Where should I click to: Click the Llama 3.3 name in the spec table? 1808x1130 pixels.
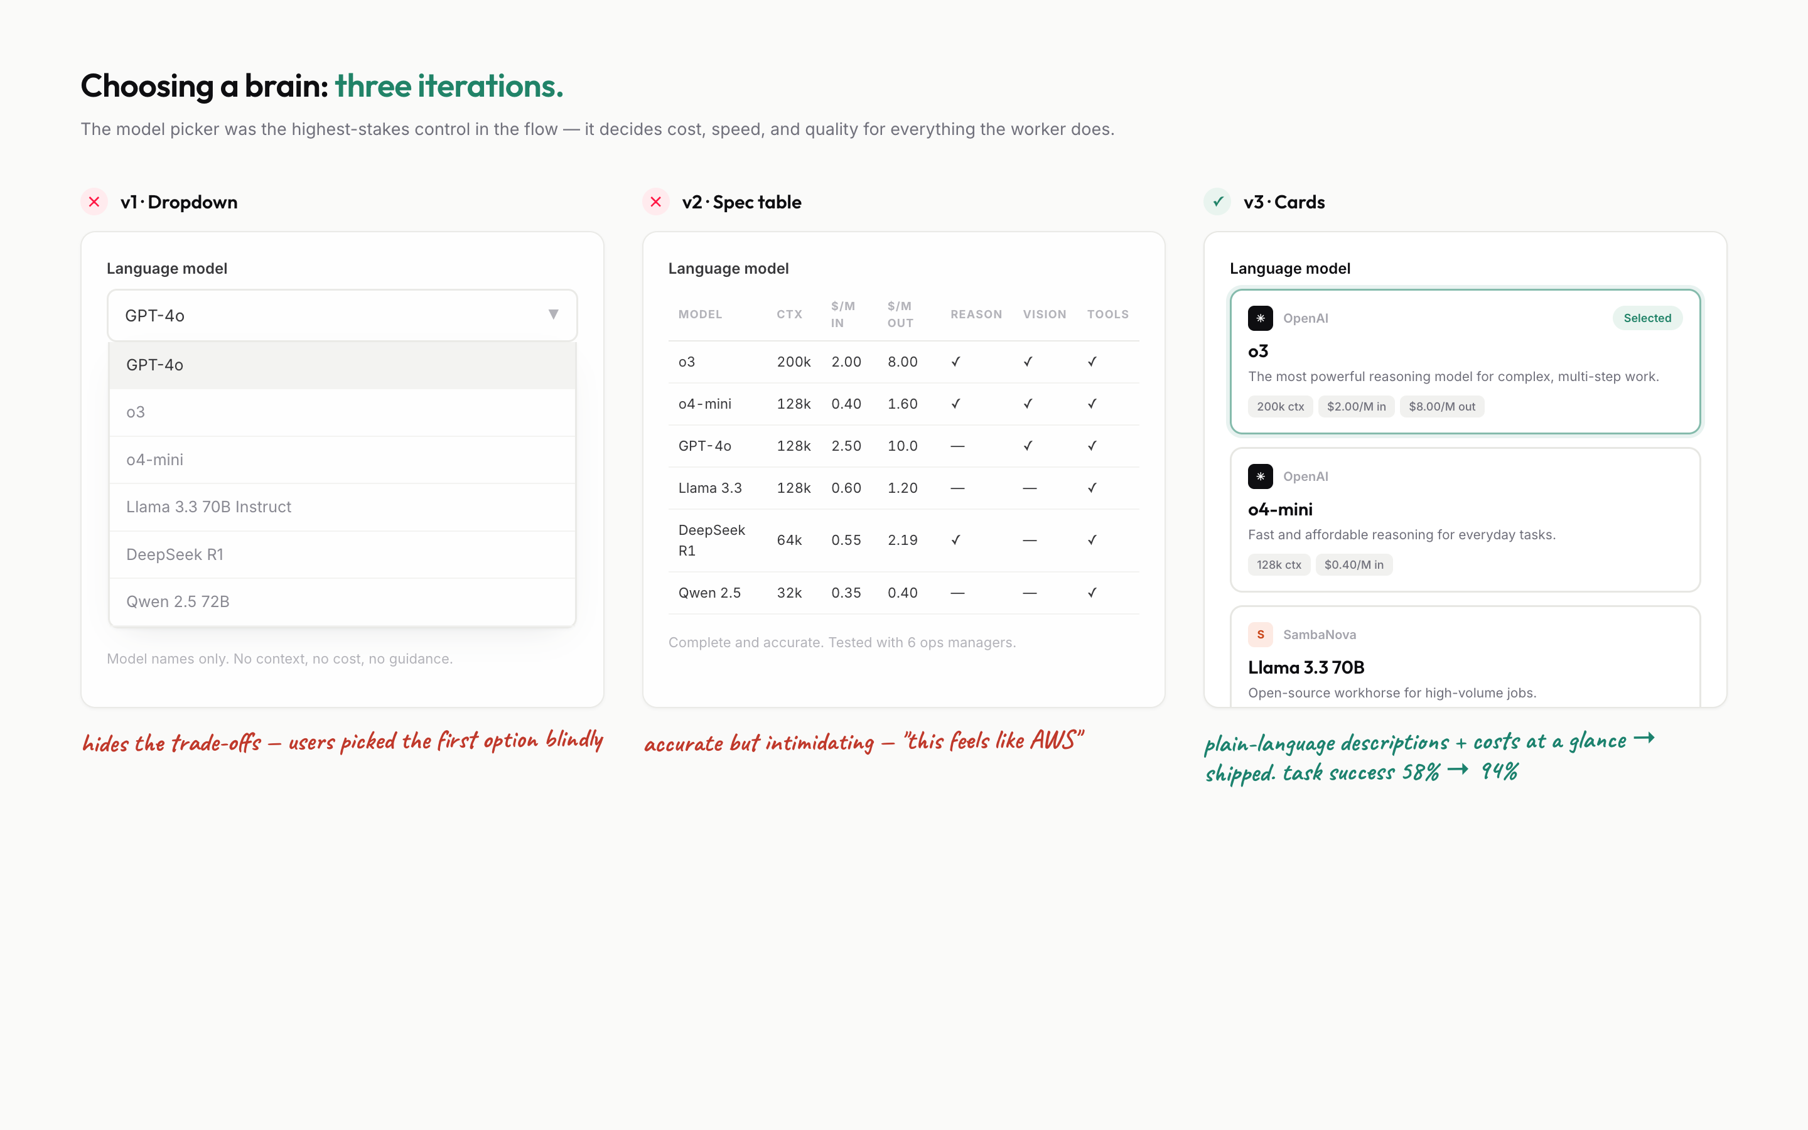pos(710,488)
